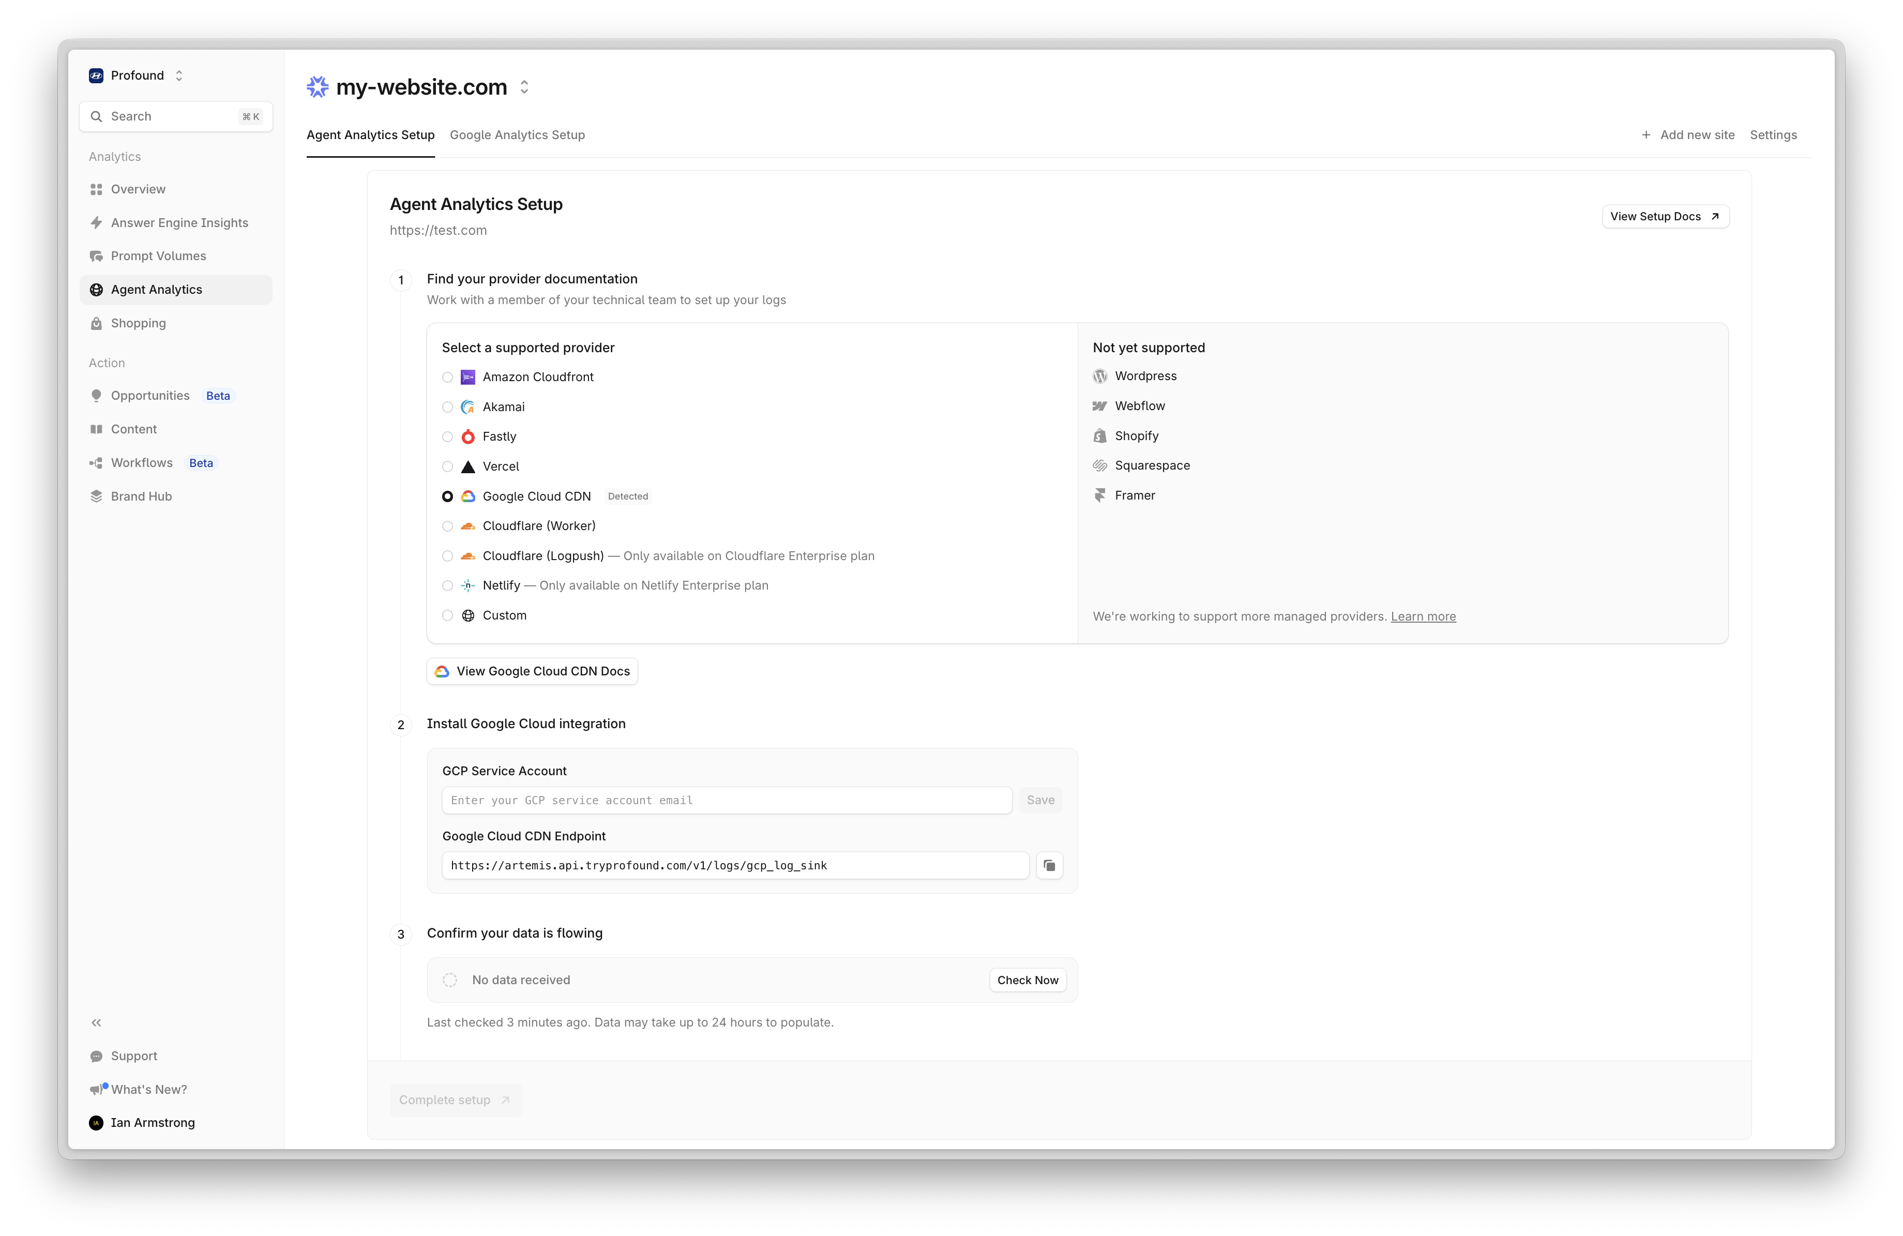This screenshot has width=1903, height=1236.
Task: Select Fastly as the log provider
Action: point(448,436)
